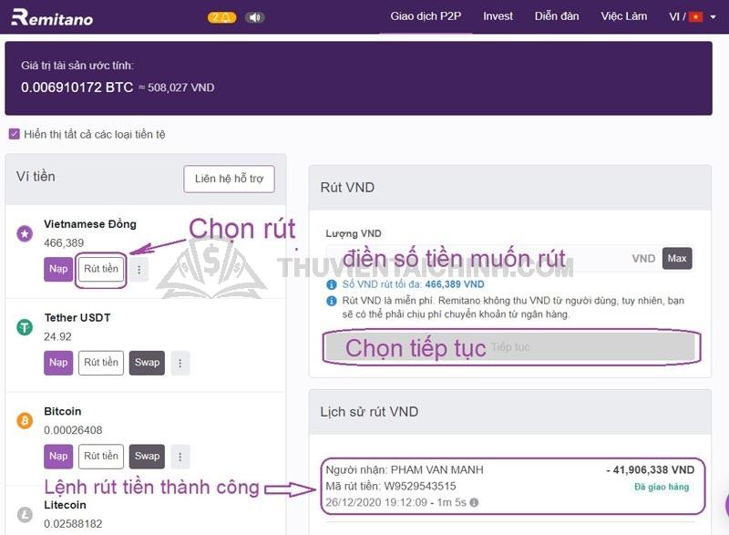This screenshot has width=729, height=535.
Task: Click the Max amount button
Action: [x=677, y=259]
